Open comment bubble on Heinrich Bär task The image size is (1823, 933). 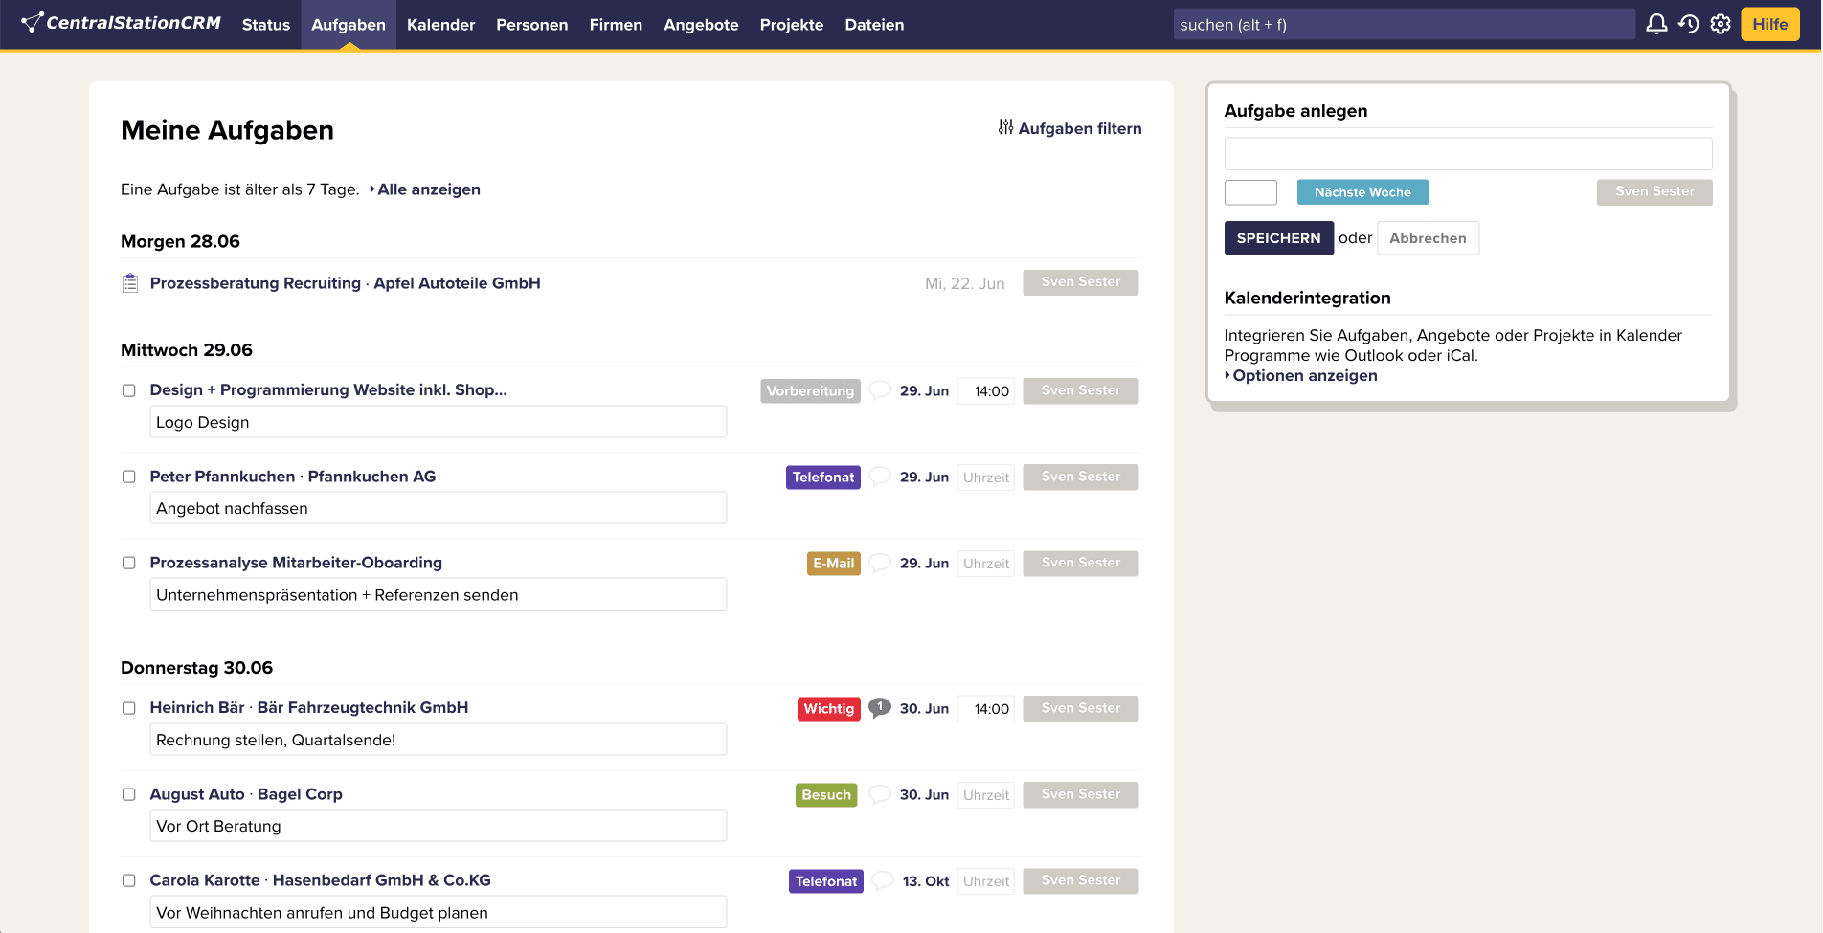[879, 708]
